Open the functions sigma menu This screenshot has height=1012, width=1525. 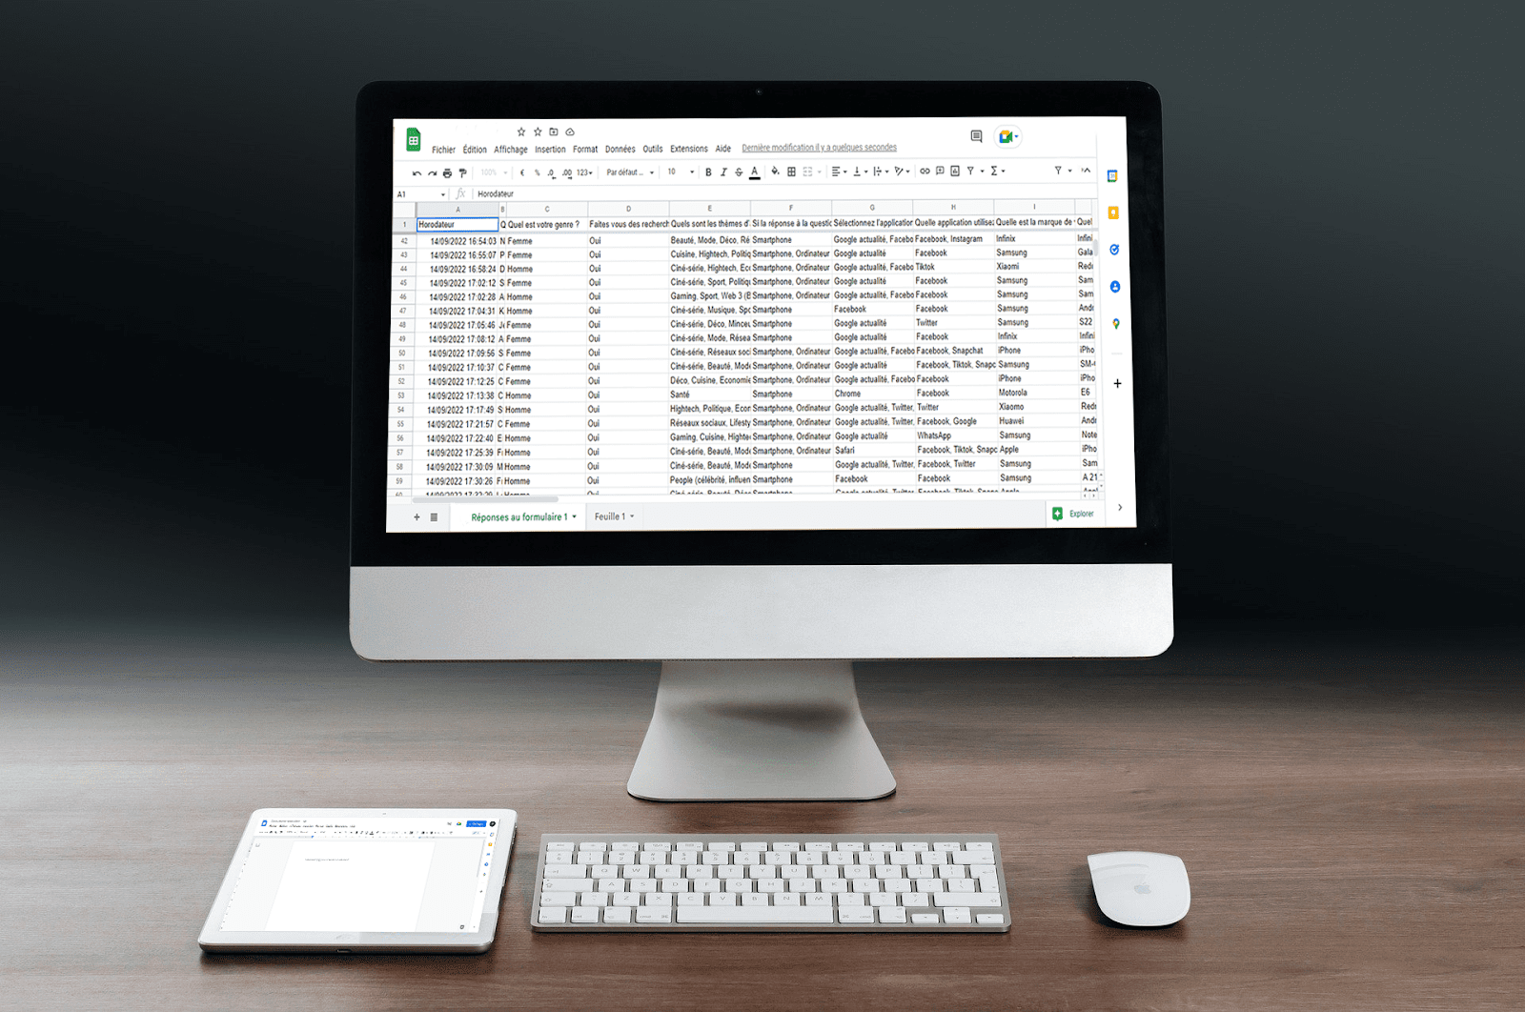click(x=997, y=171)
